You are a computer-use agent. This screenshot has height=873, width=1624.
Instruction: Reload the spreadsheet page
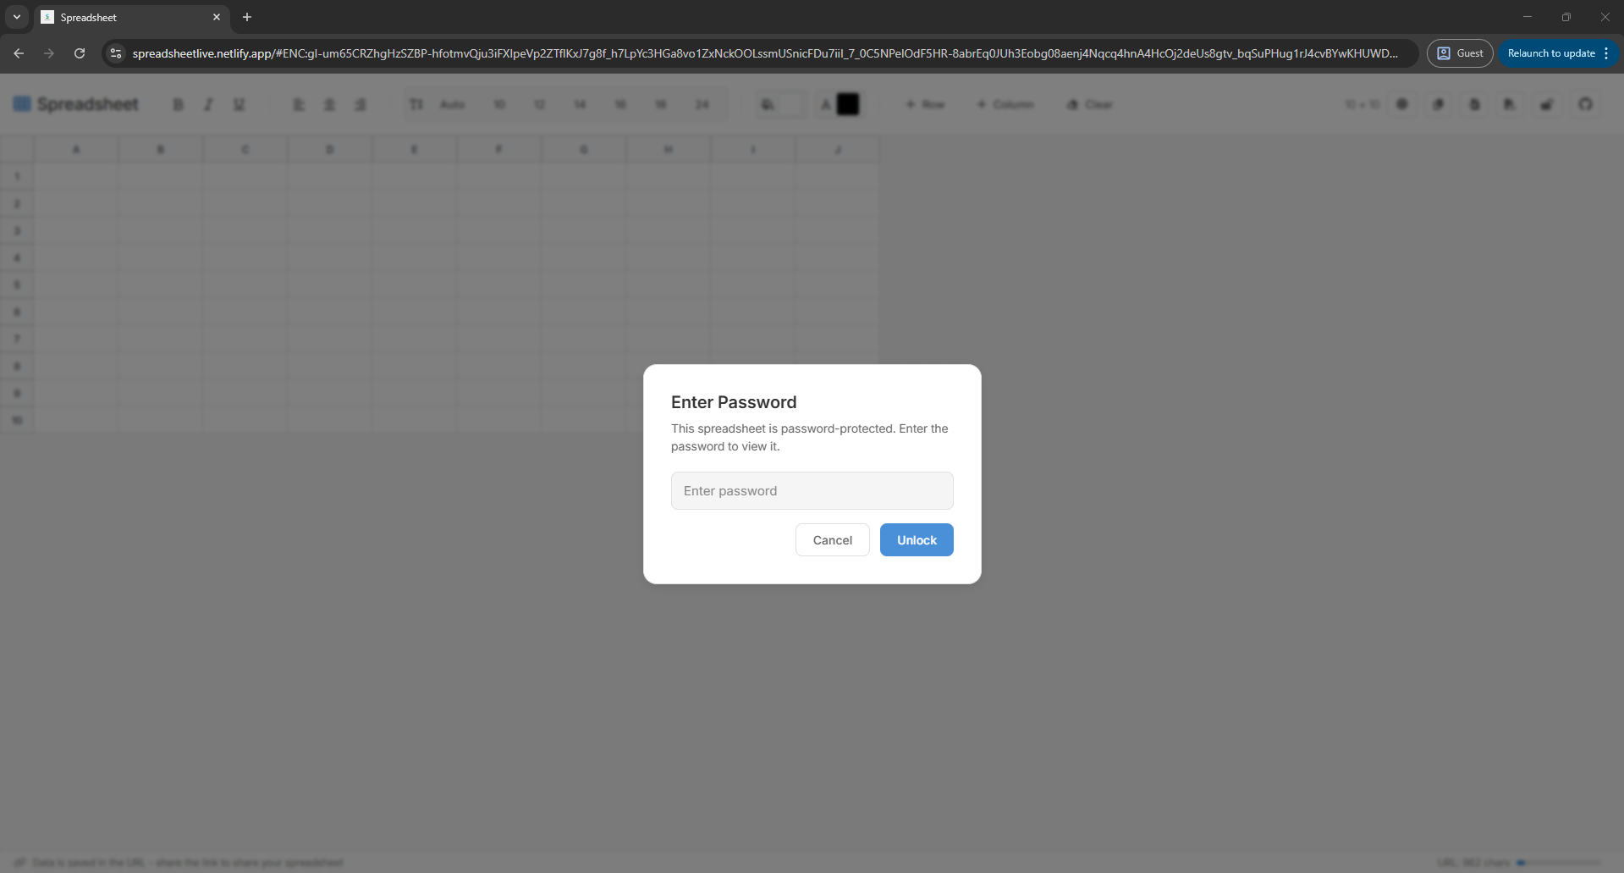(x=80, y=53)
